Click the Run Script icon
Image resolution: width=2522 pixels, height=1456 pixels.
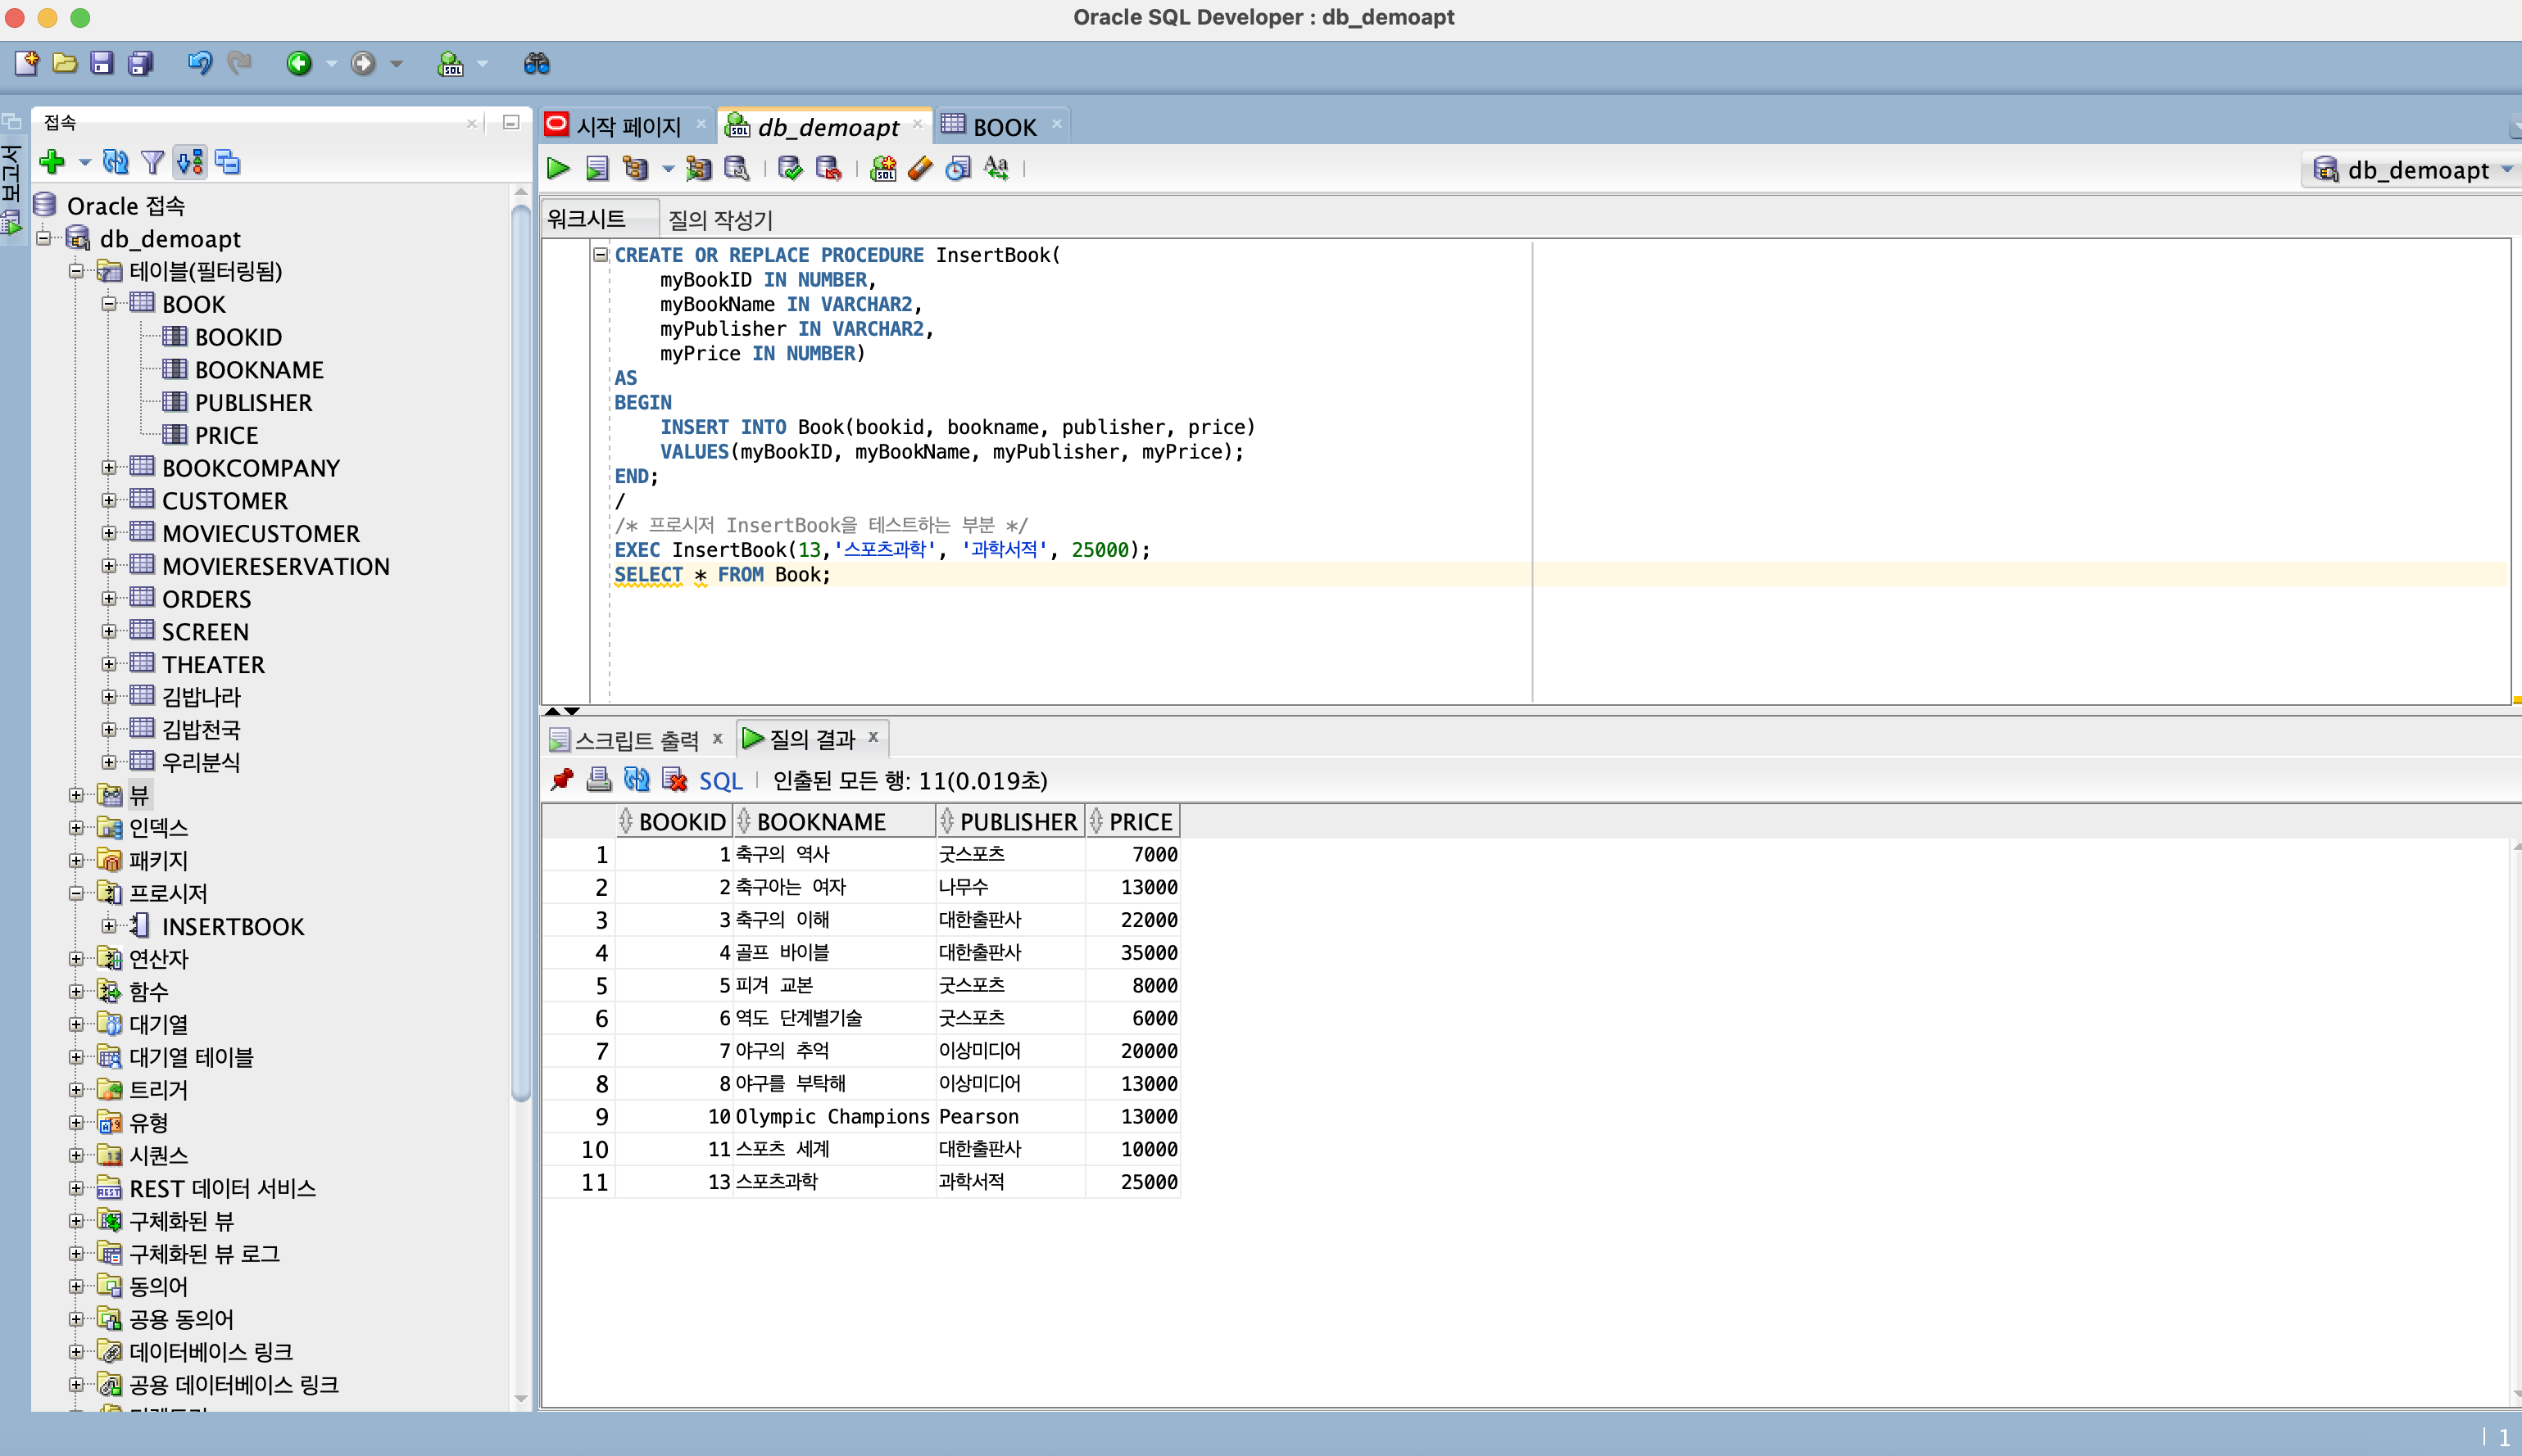point(597,168)
